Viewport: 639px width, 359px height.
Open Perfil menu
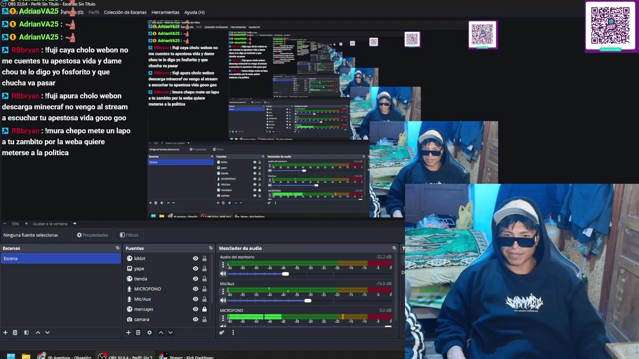pos(94,12)
